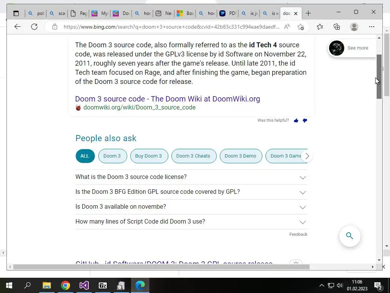The height and width of the screenshot is (293, 390).
Task: Open the network tray icon
Action: click(x=331, y=285)
